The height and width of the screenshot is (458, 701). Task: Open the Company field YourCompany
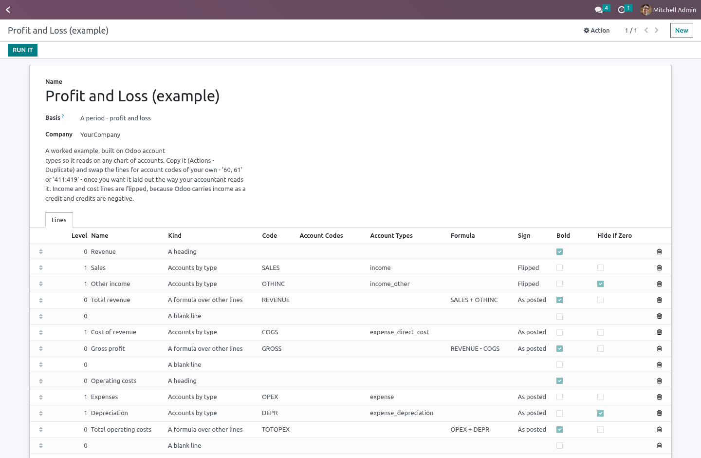(100, 135)
